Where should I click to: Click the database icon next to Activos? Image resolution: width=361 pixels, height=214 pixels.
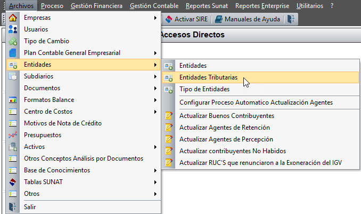point(13,147)
